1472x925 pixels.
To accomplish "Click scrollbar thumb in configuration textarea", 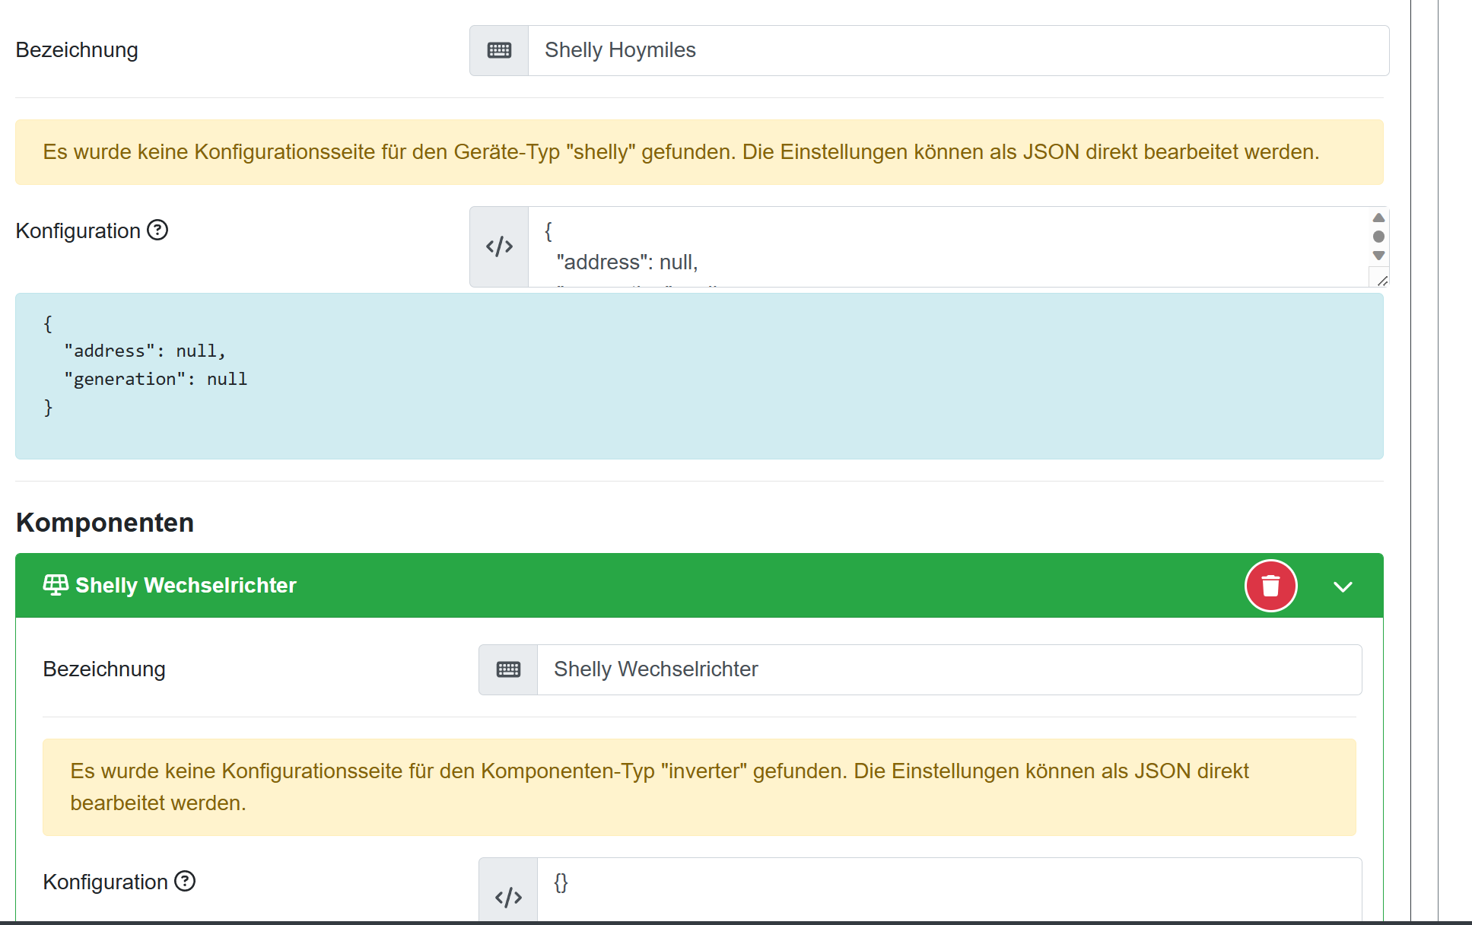I will [x=1378, y=237].
